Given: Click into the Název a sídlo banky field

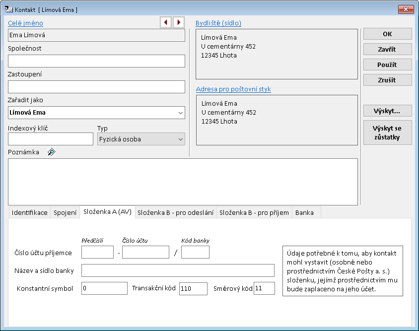Looking at the screenshot, I should click(x=178, y=270).
